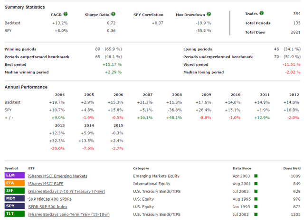Viewport: 304px width, 222px height.
Task: Click the Days Held column header
Action: [x=292, y=169]
